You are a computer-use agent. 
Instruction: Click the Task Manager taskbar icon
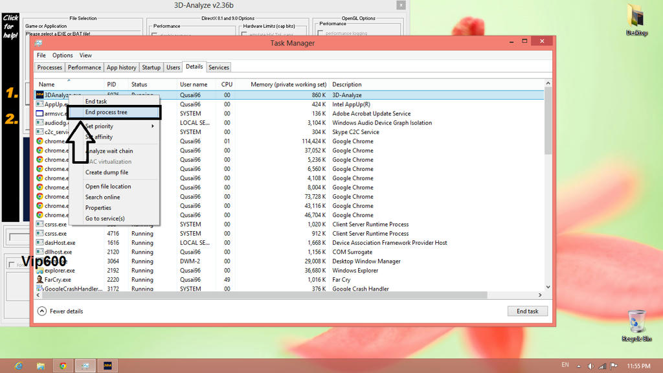click(85, 366)
